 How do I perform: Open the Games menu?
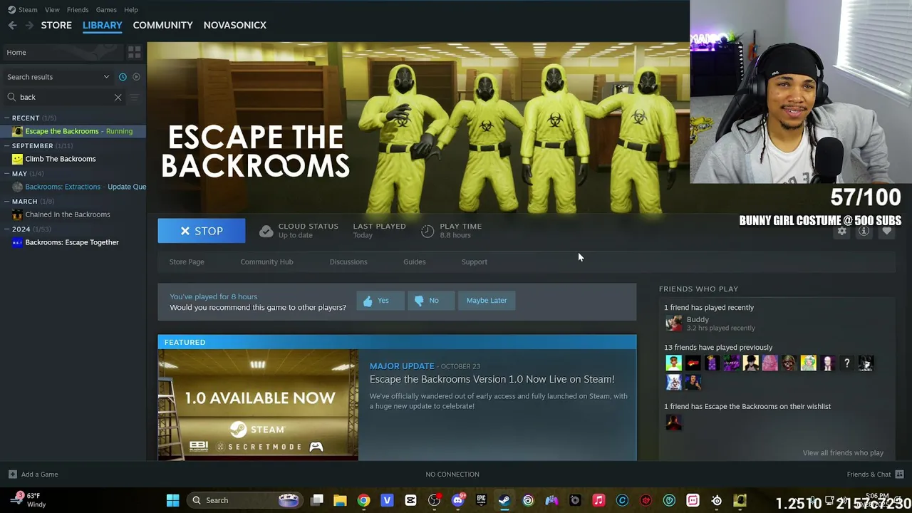click(106, 10)
